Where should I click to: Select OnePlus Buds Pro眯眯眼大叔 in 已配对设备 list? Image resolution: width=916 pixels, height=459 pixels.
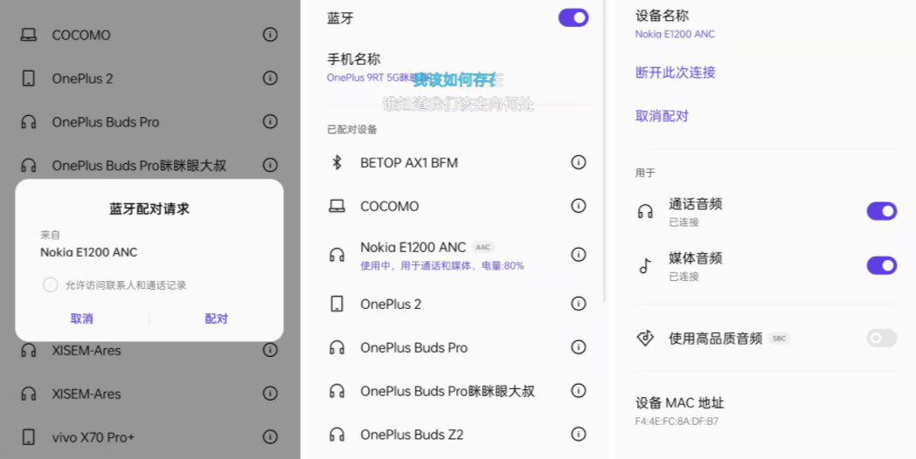click(x=457, y=391)
